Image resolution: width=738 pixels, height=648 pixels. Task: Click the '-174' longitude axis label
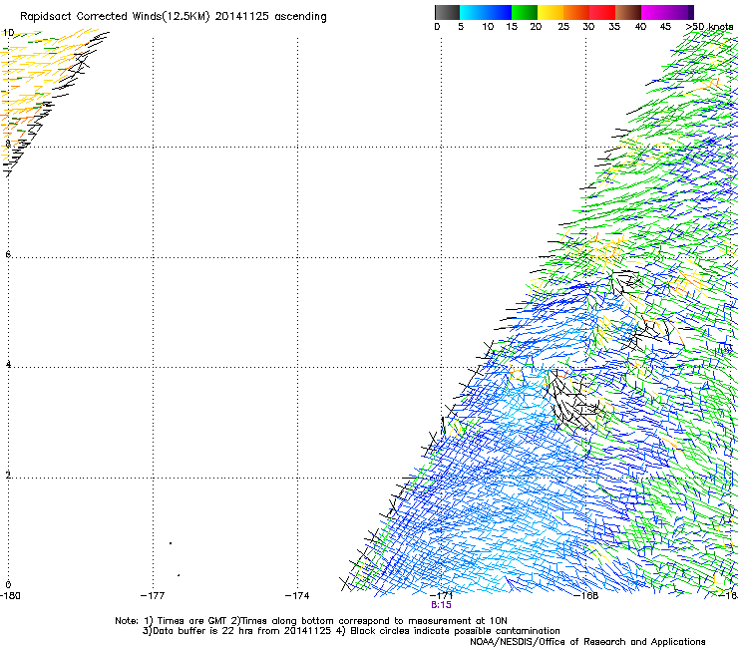pos(297,596)
